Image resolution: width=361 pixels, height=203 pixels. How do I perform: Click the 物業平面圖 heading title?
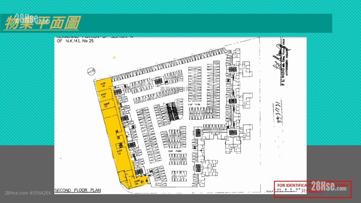[x=42, y=23]
